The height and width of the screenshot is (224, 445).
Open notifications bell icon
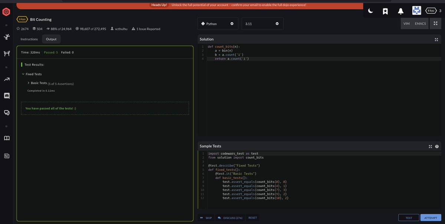(x=400, y=11)
